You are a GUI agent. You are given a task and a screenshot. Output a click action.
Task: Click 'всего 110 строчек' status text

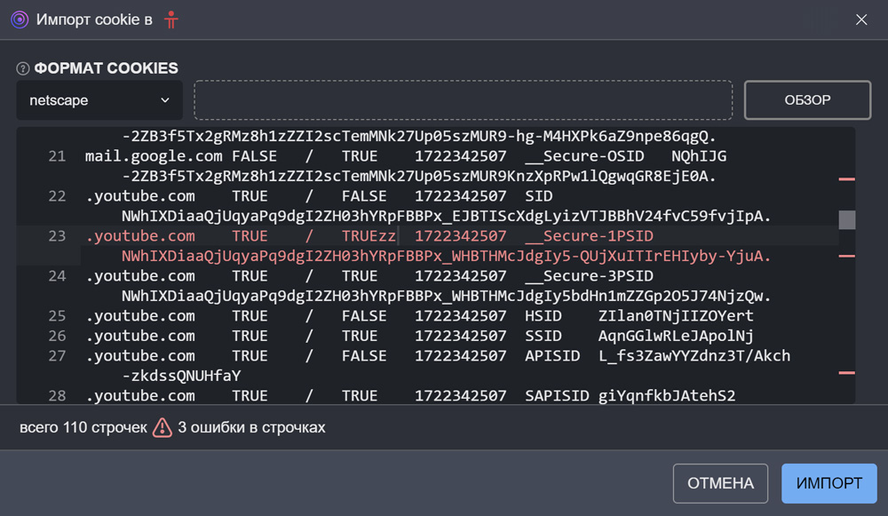(83, 428)
